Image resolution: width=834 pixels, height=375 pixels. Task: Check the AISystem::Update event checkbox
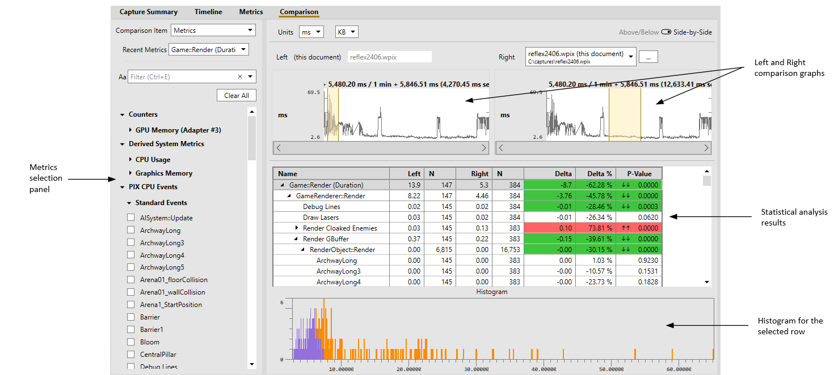coord(131,218)
